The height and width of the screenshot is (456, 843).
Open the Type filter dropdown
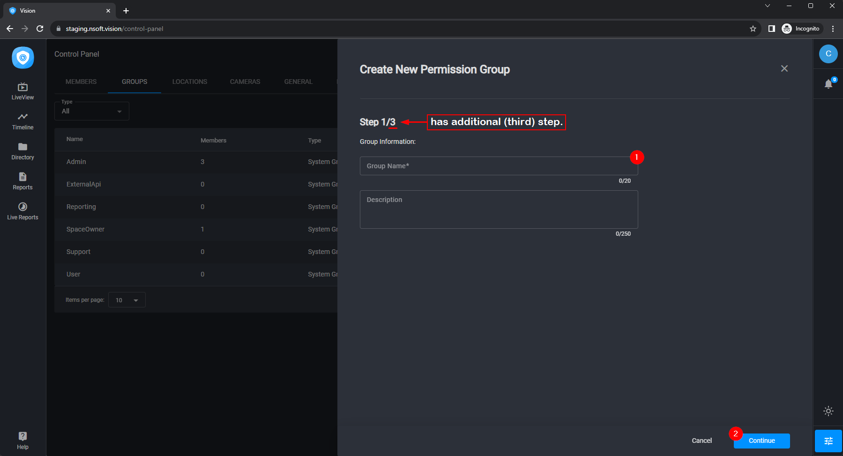point(92,111)
